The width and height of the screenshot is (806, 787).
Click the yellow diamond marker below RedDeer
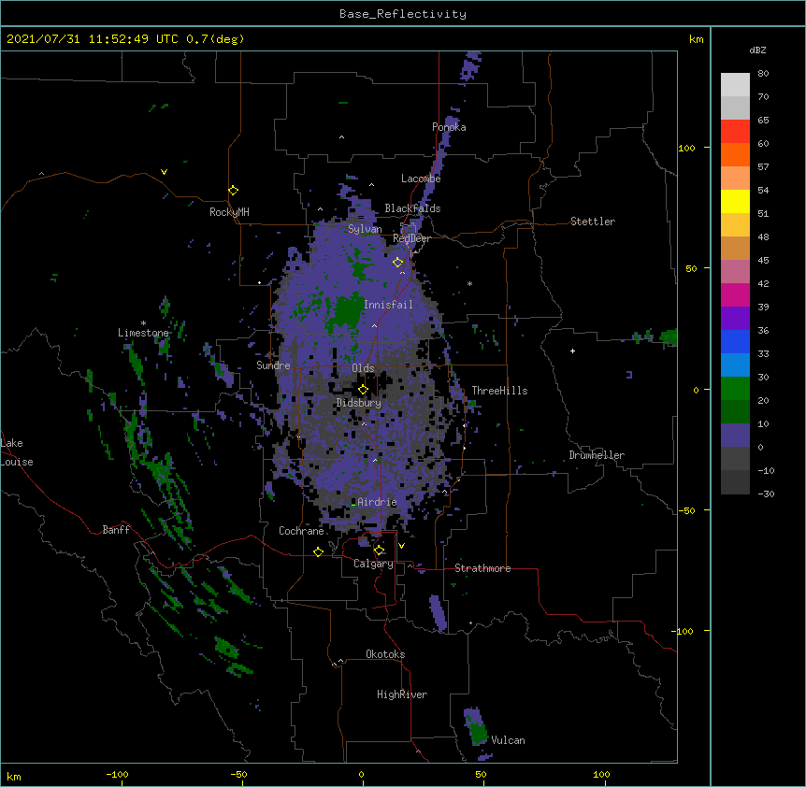[397, 263]
